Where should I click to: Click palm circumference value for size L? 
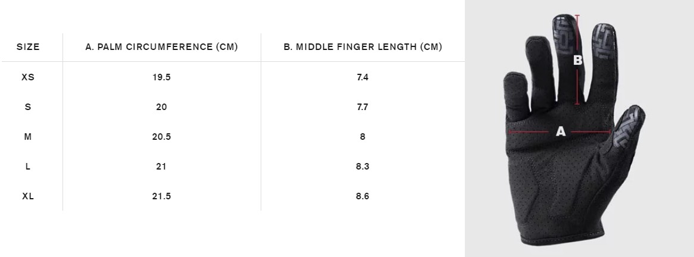(162, 167)
